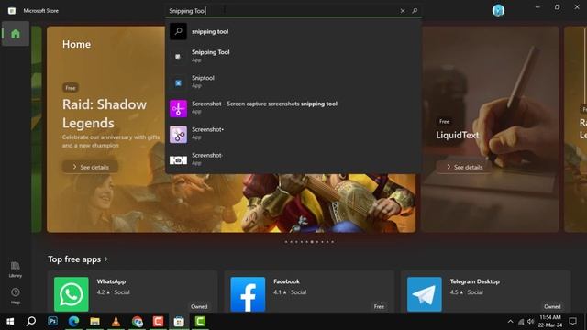Click See details for Raid: Shadow Legends
The height and width of the screenshot is (330, 587).
(90, 167)
